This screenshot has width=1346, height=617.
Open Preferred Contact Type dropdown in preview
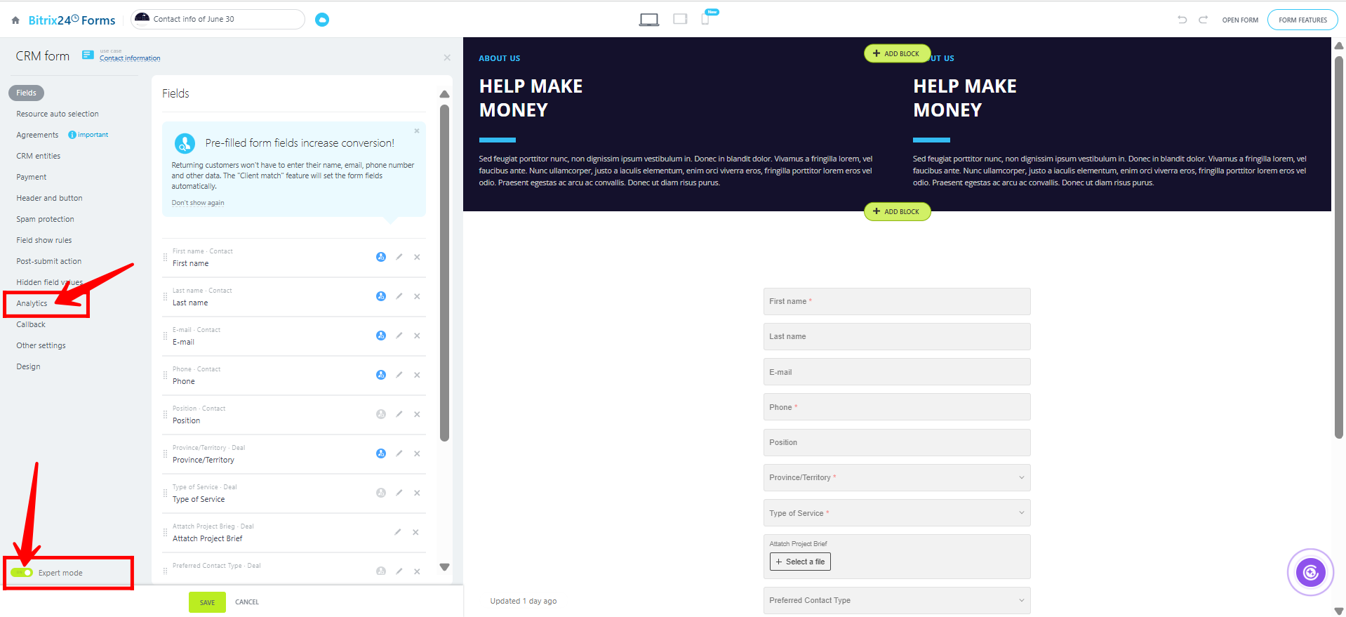[x=897, y=600]
